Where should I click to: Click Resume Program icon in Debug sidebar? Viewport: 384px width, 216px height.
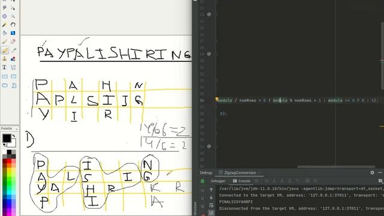tap(203, 190)
